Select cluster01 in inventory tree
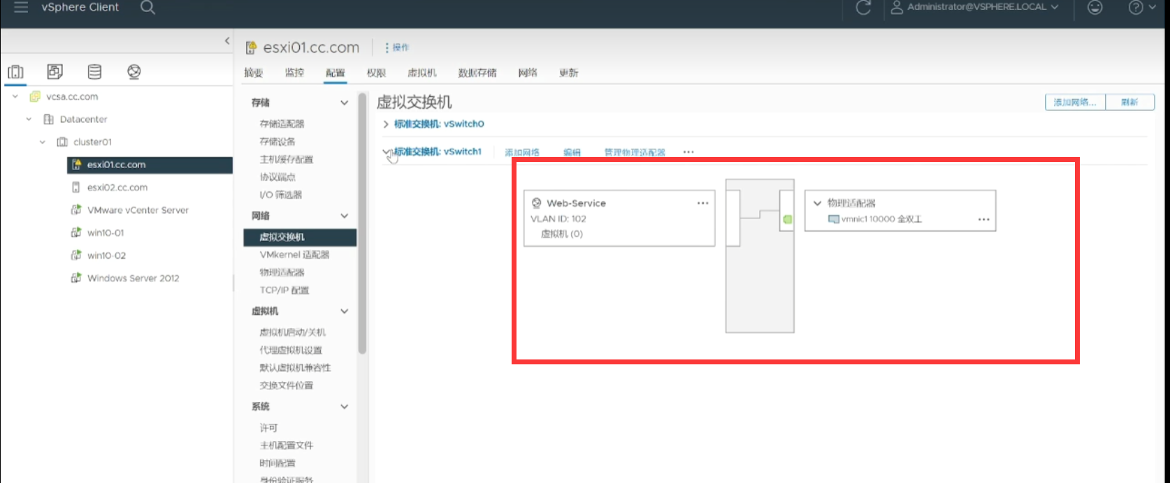 (92, 142)
